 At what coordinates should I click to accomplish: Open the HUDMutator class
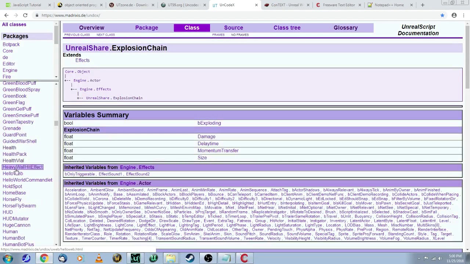[x=15, y=219]
